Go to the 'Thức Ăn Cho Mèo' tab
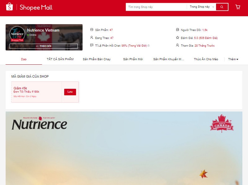The image size is (248, 185). (206, 59)
